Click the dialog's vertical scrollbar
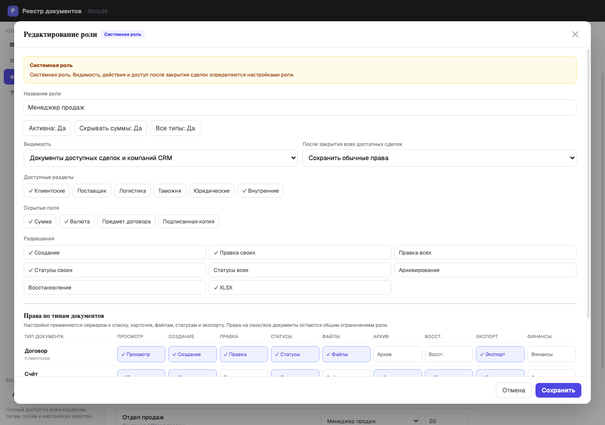 pos(588,183)
